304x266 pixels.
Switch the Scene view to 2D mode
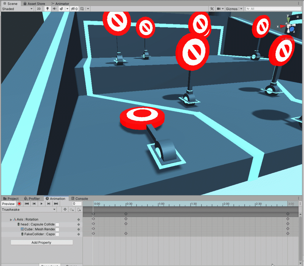click(x=39, y=9)
